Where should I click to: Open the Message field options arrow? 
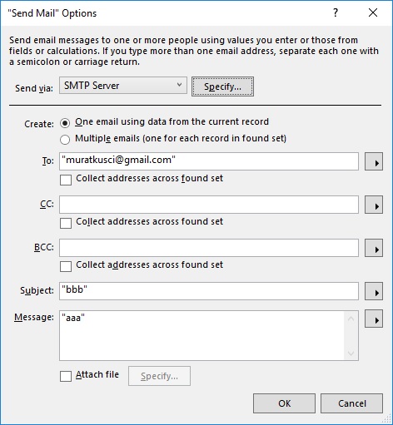coord(374,319)
